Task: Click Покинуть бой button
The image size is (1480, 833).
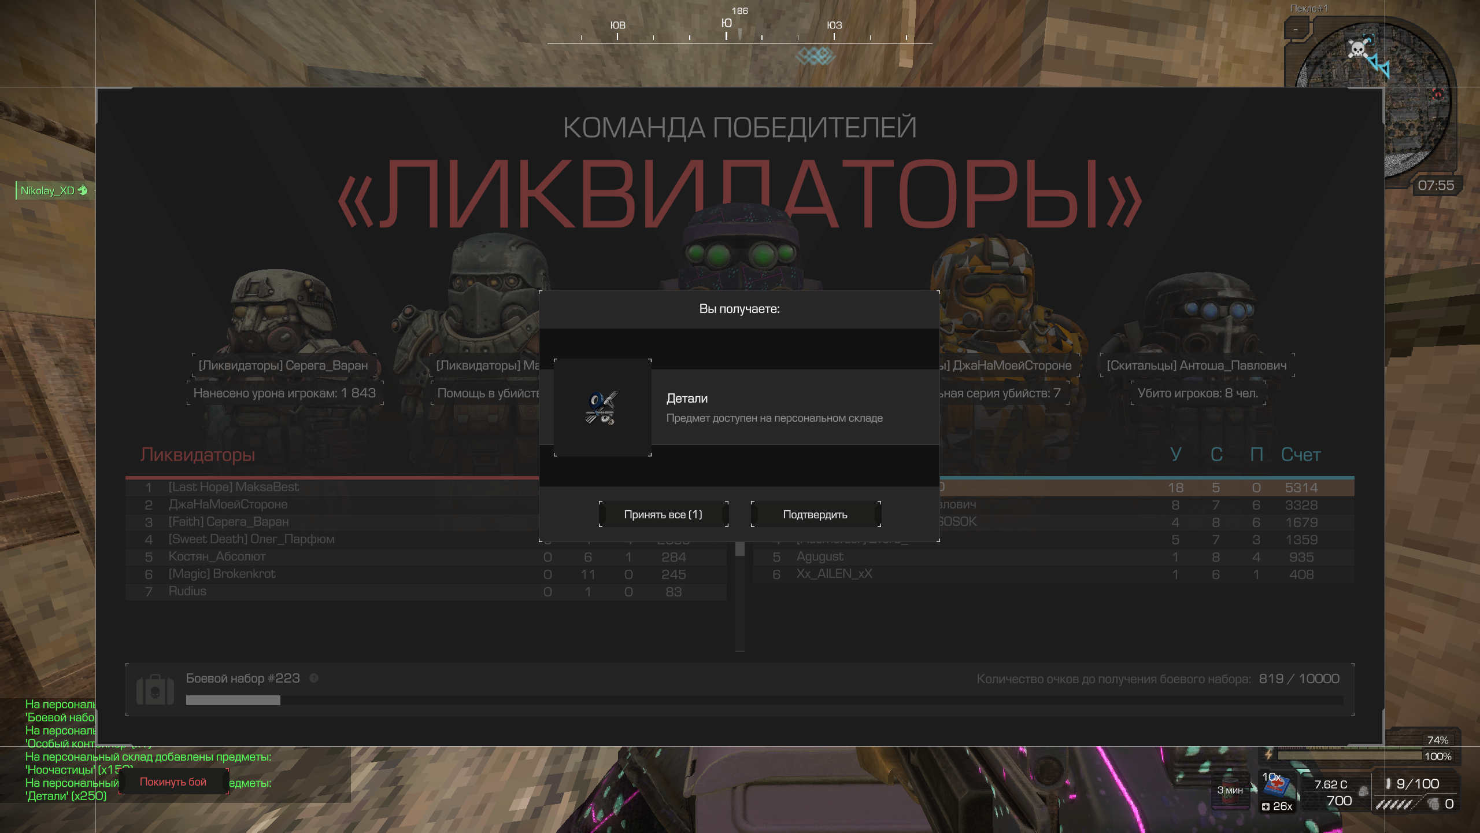Action: [173, 782]
